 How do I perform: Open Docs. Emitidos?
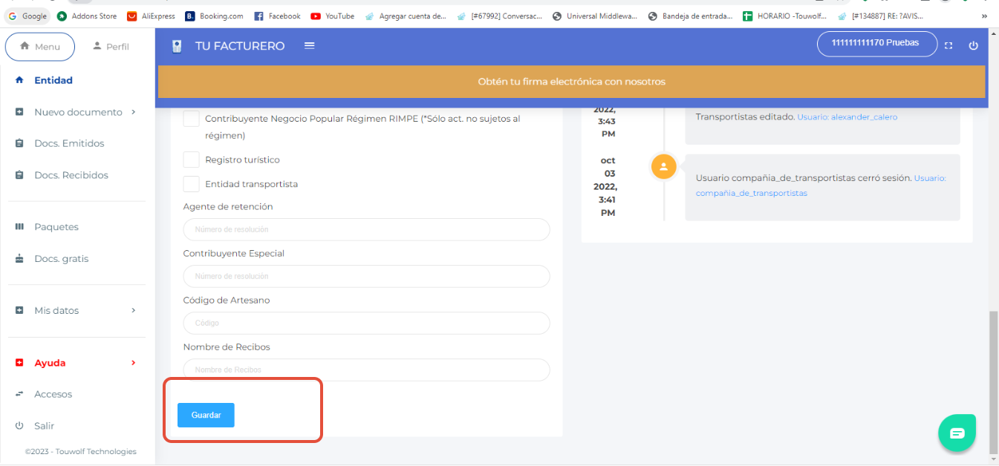(69, 143)
